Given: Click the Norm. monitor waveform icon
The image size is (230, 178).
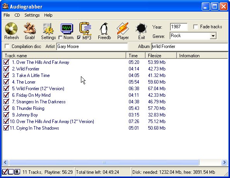Looking at the screenshot, I should pyautogui.click(x=67, y=29).
